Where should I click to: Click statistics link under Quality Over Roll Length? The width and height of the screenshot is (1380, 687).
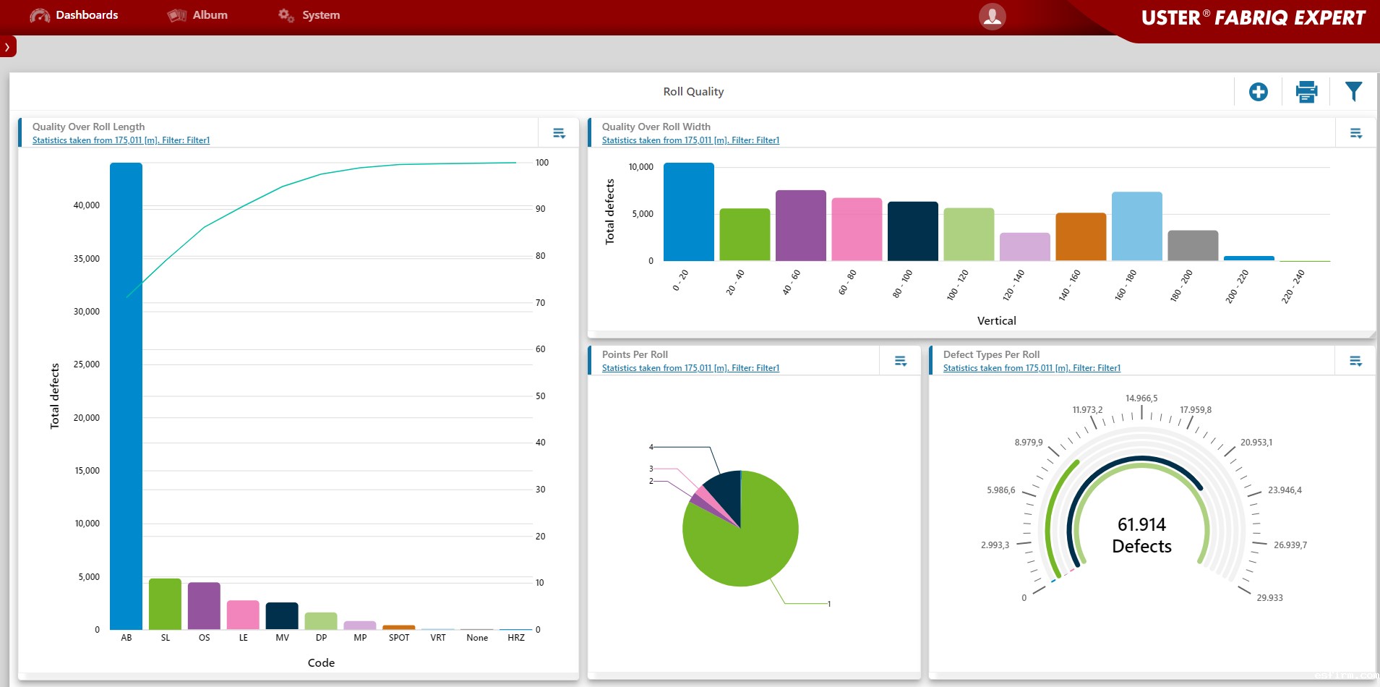[x=121, y=140]
